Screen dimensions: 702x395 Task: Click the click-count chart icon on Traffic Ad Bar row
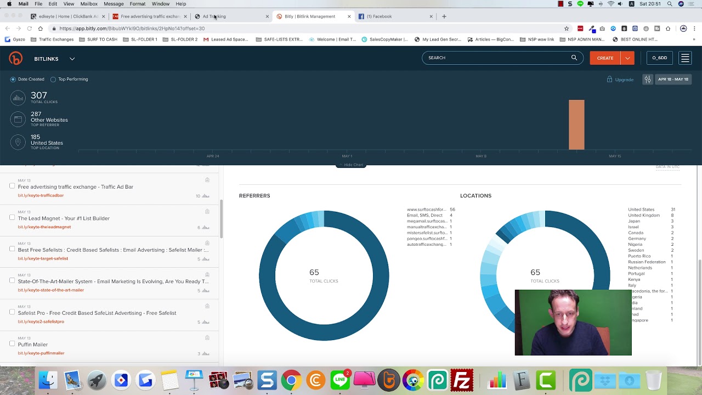coord(206,196)
